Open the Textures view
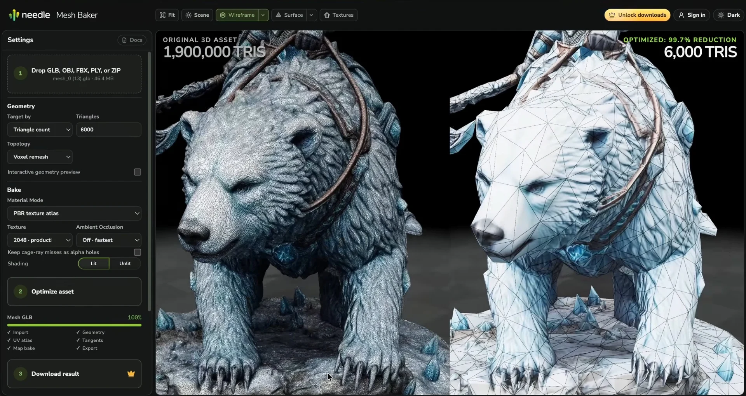 [x=338, y=15]
